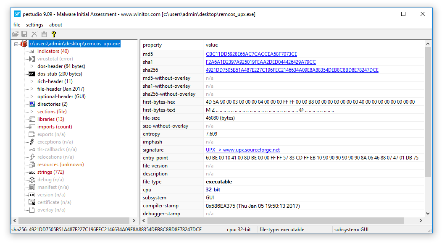Click the yellow question mark help icon
447x243 pixels.
click(x=54, y=34)
